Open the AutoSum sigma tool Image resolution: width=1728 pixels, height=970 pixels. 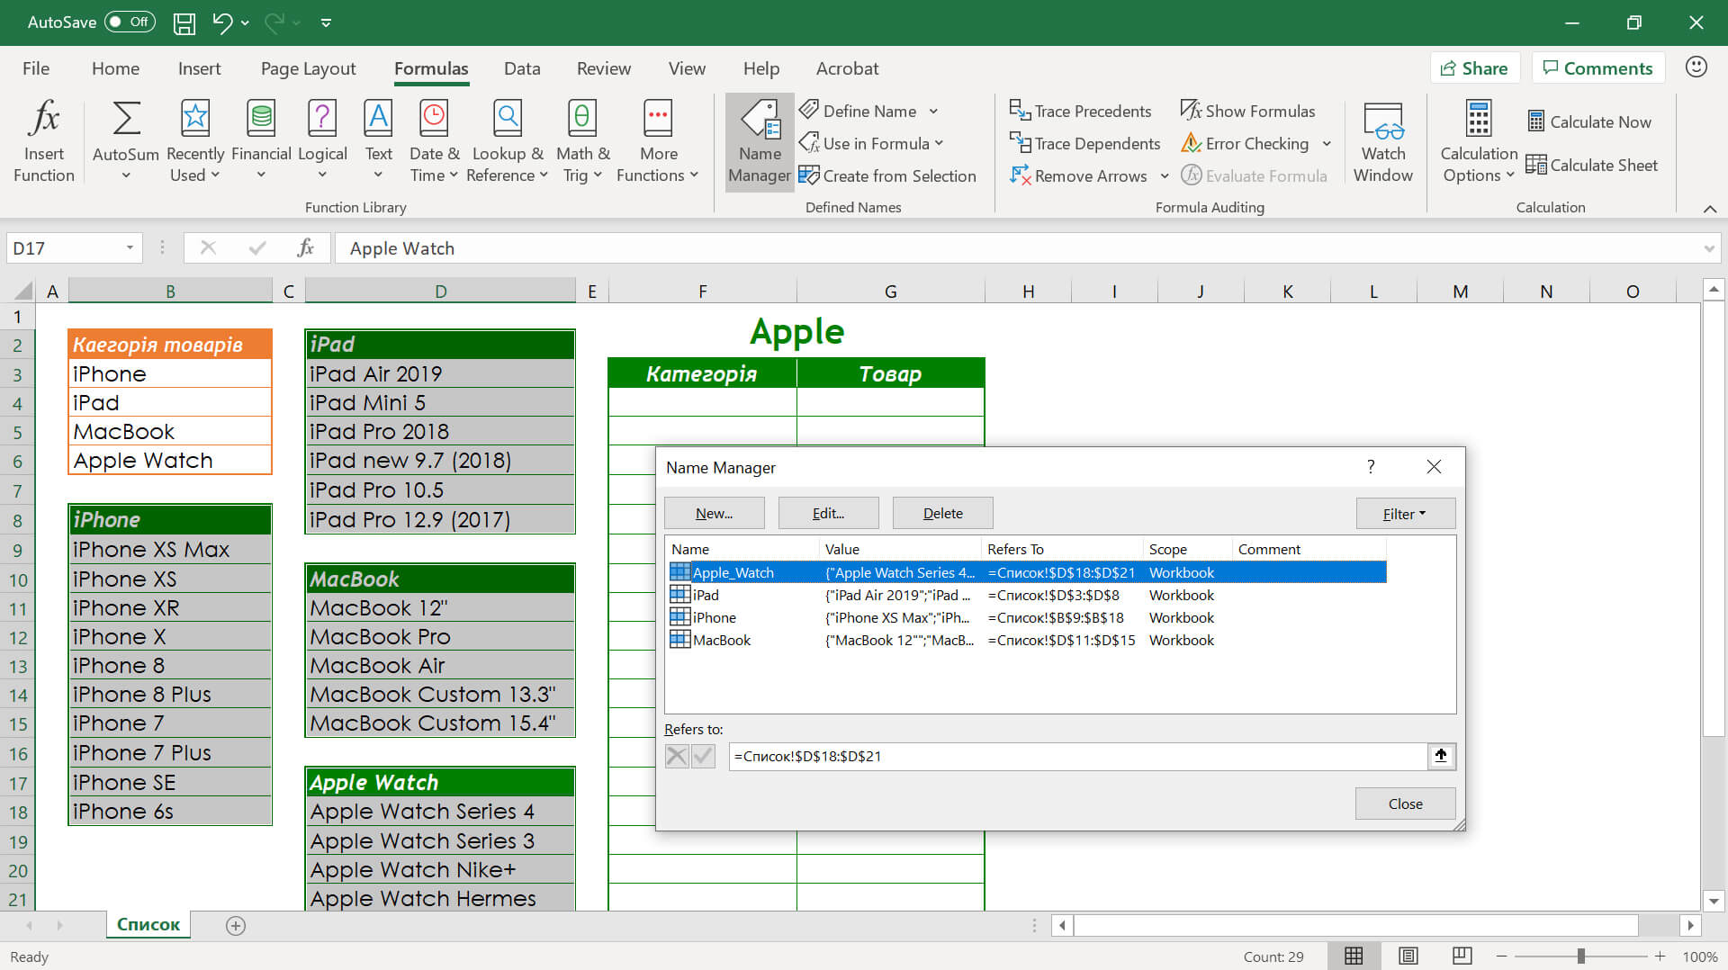[125, 119]
